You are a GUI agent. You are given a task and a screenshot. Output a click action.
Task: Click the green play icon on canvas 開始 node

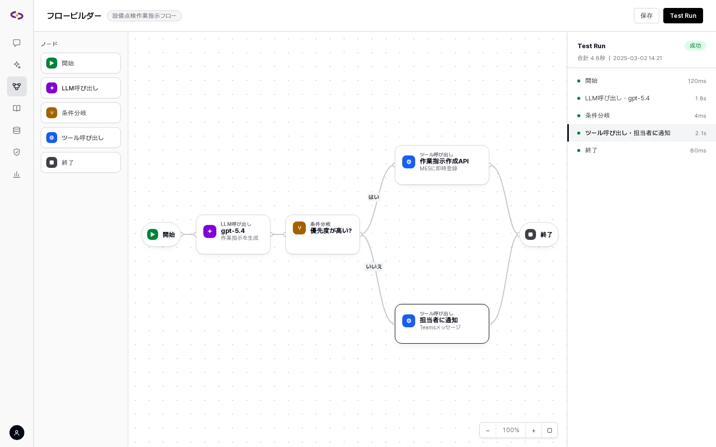[x=153, y=234]
